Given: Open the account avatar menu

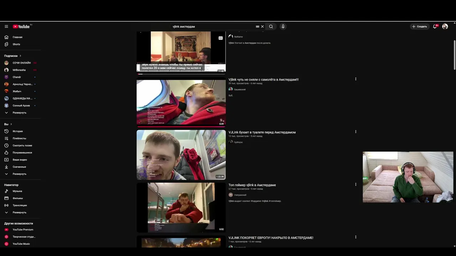Looking at the screenshot, I should point(445,26).
